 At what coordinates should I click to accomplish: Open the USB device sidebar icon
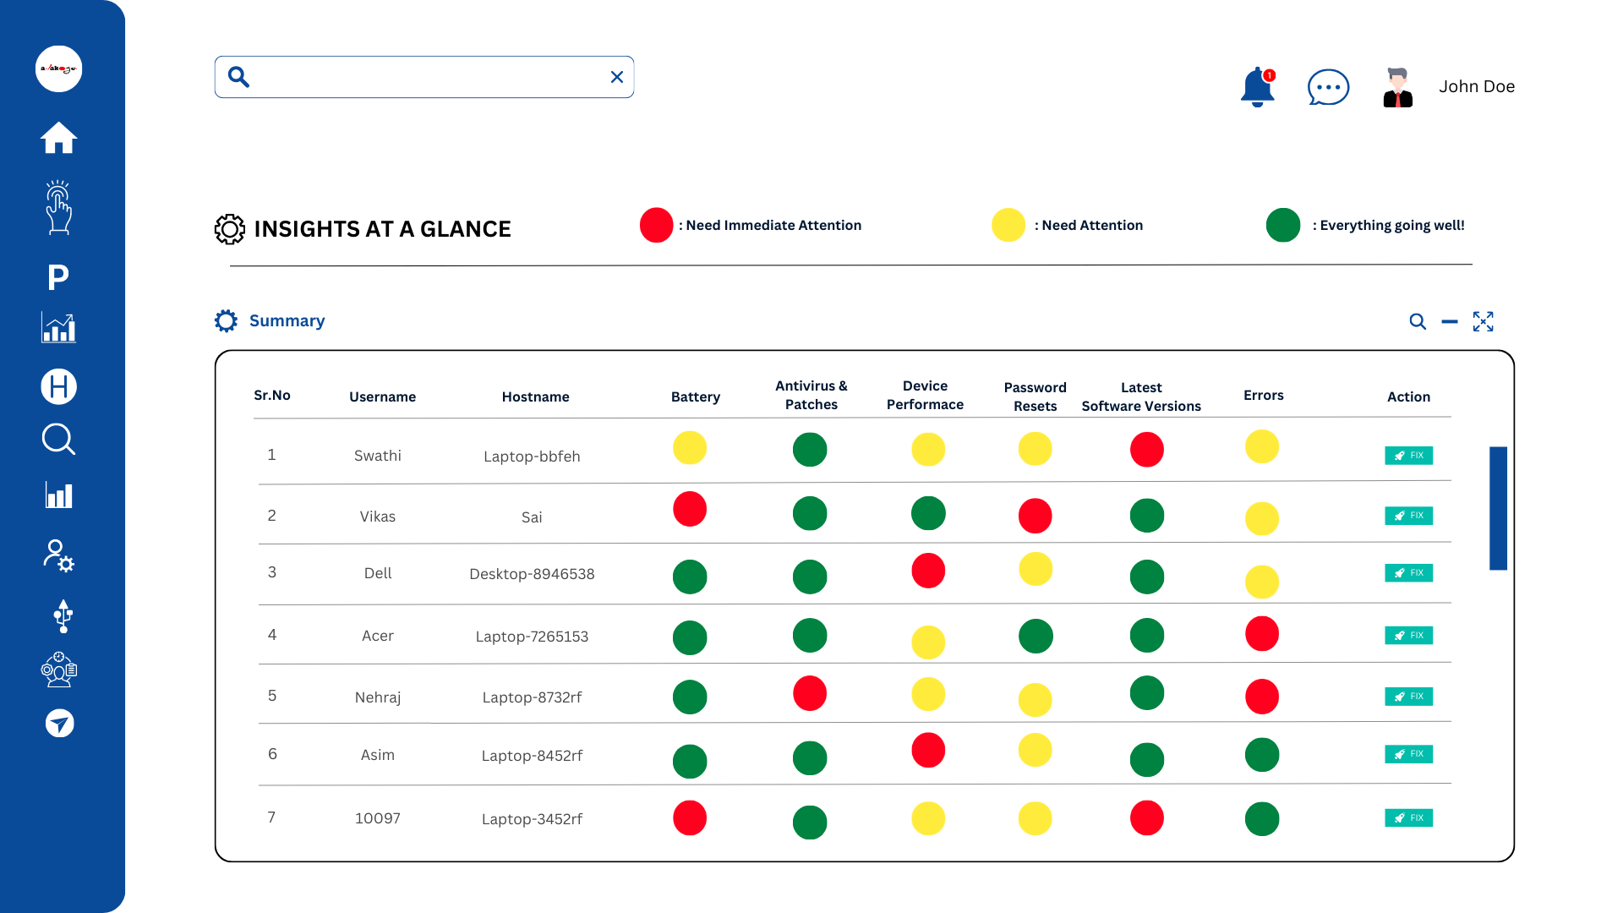(x=63, y=616)
